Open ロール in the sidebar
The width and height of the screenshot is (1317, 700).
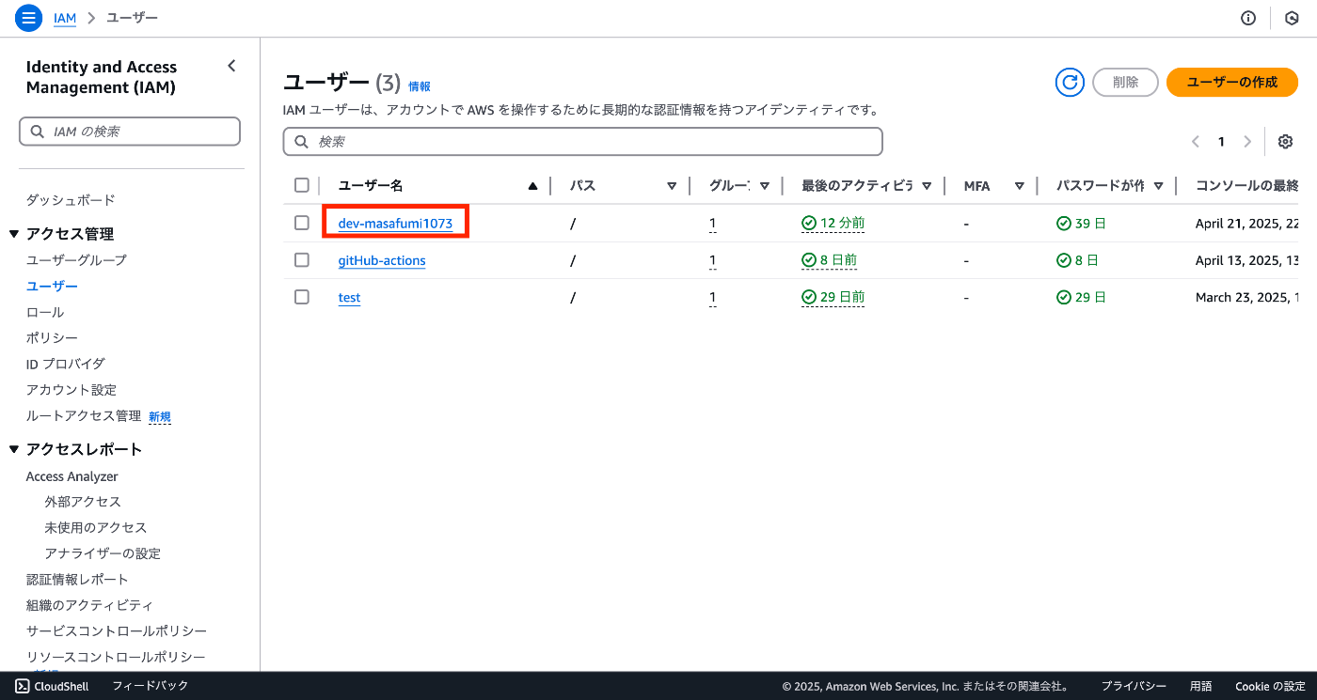45,312
